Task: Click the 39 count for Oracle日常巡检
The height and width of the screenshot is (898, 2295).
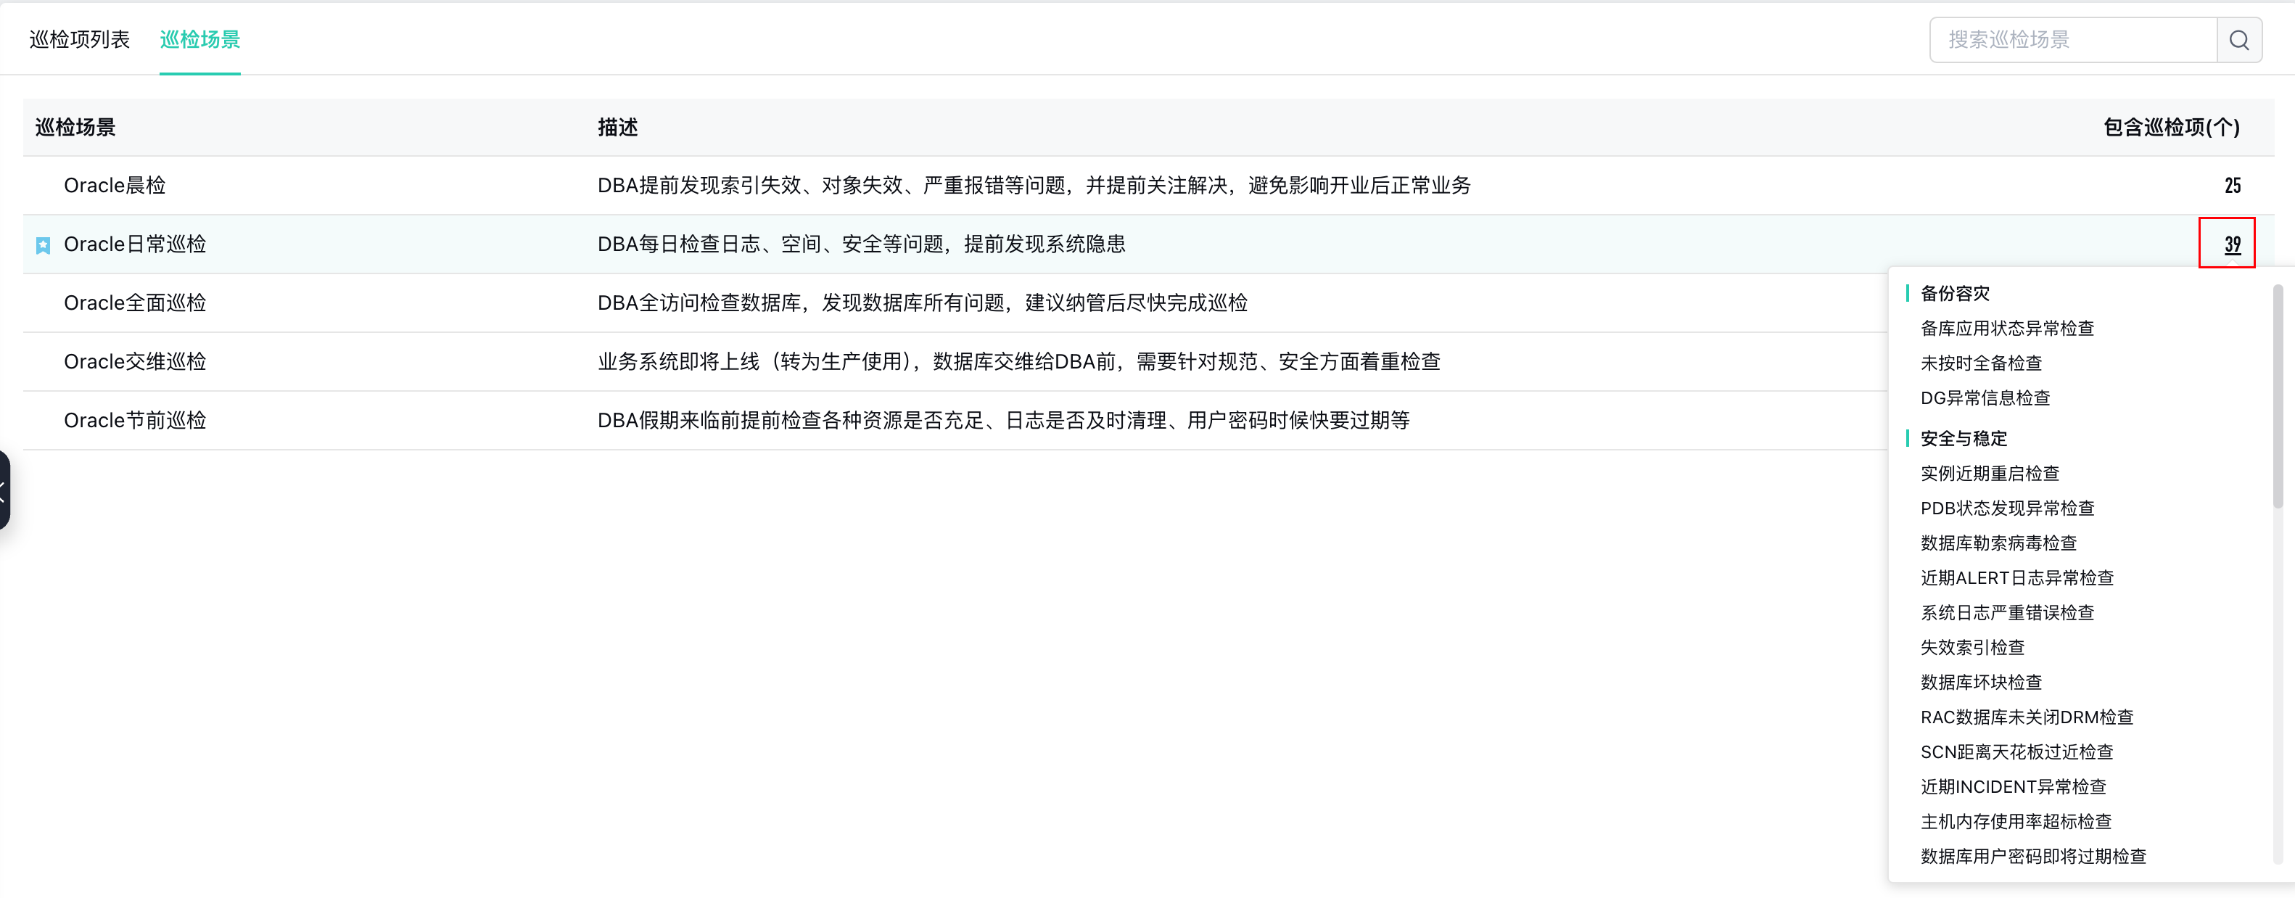Action: (x=2231, y=245)
